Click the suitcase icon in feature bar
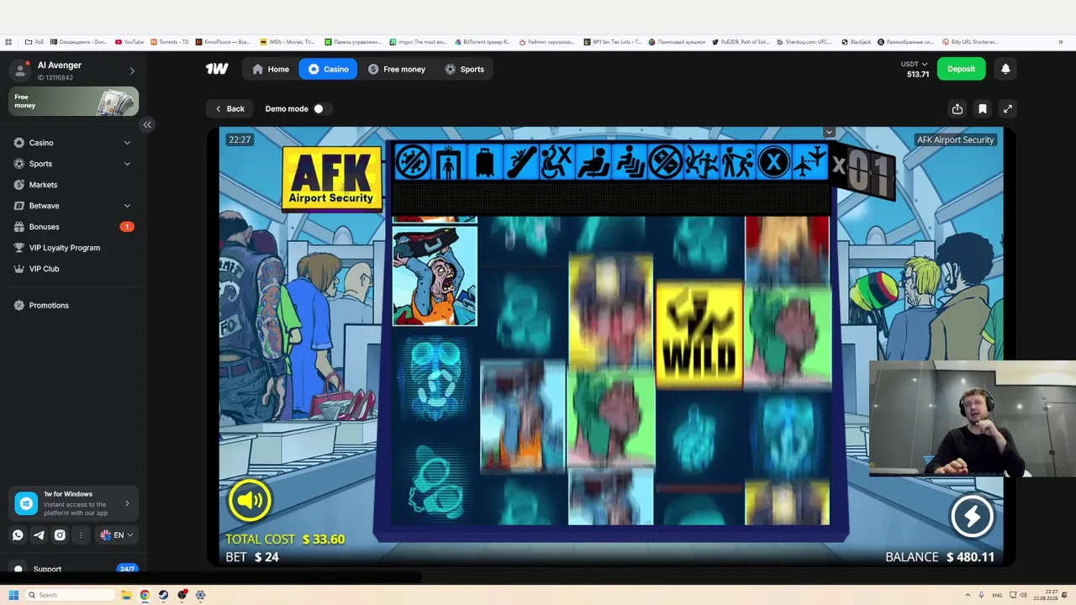Image resolution: width=1076 pixels, height=605 pixels. (485, 162)
